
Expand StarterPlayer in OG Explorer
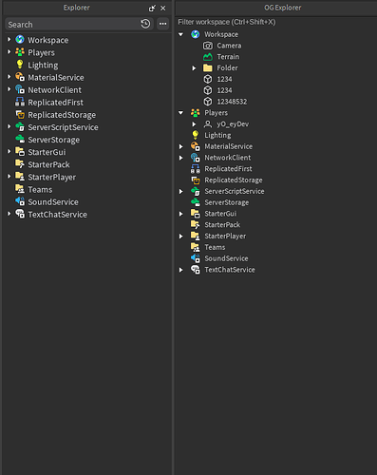coord(180,237)
